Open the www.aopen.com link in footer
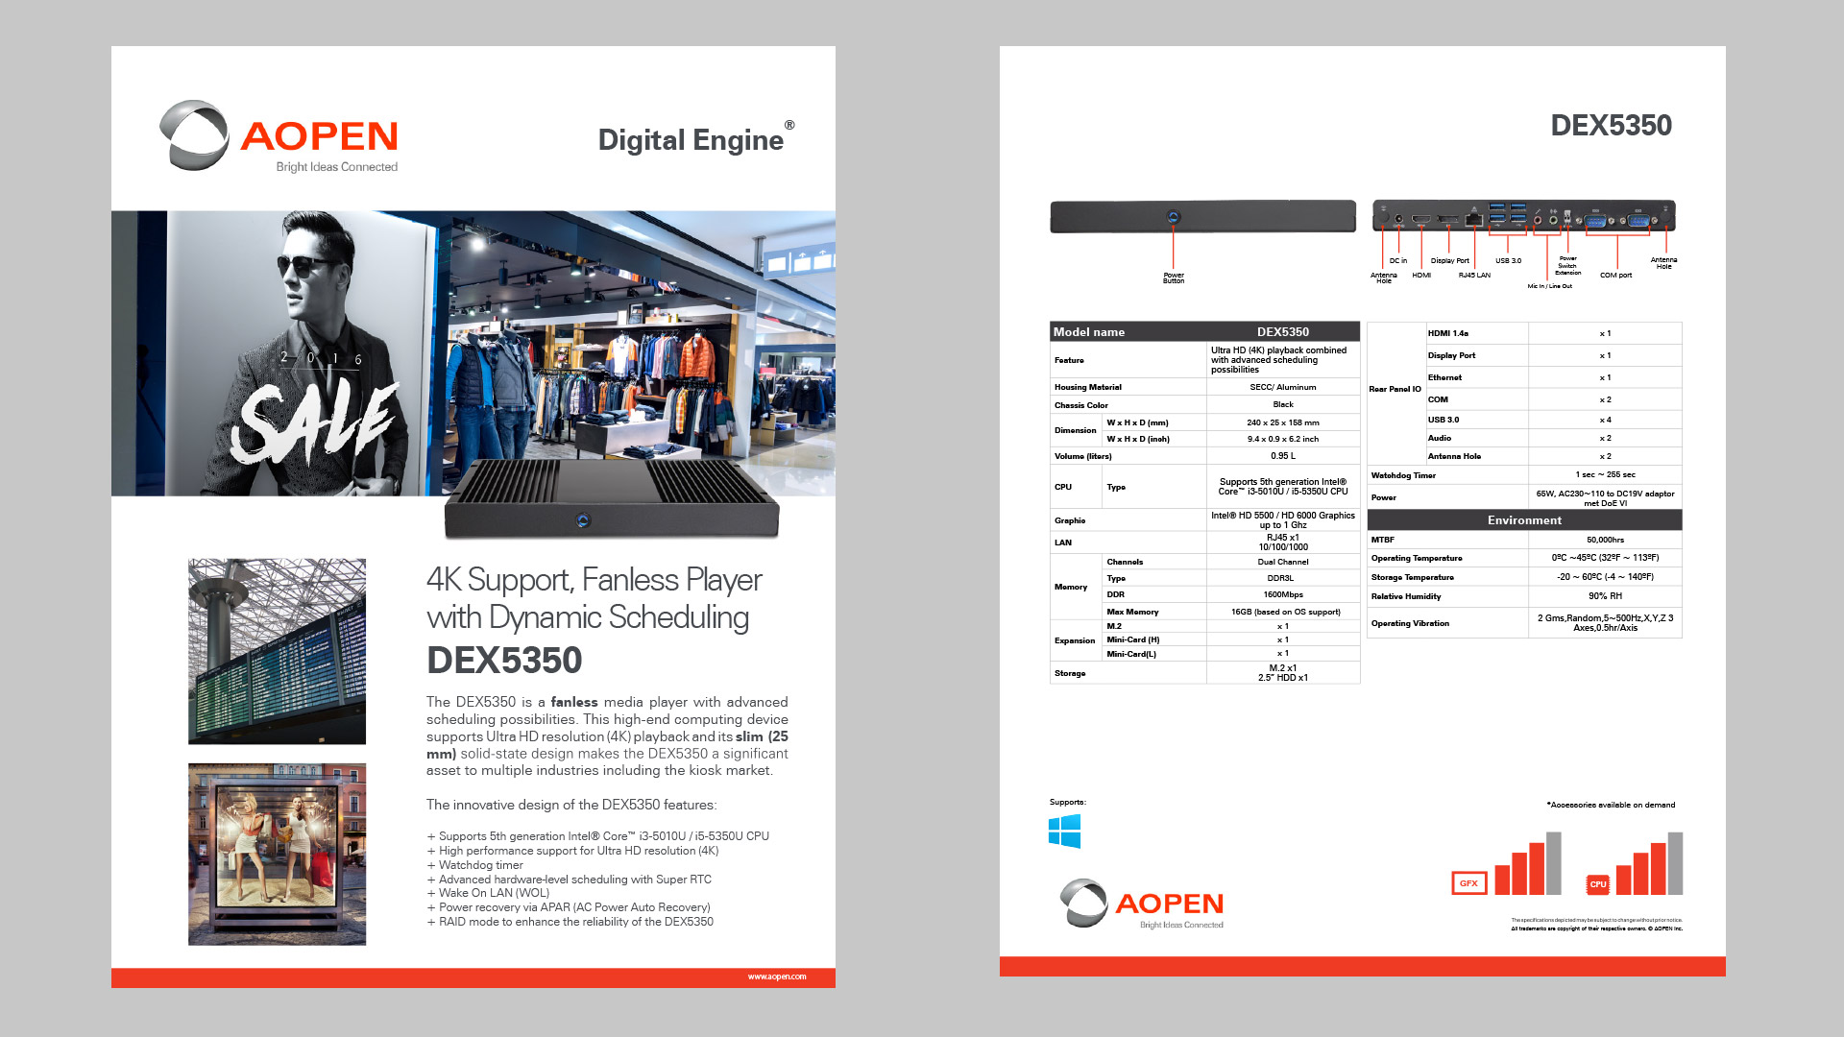 [776, 977]
